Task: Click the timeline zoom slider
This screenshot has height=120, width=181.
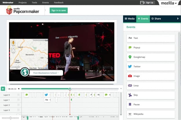Action: [10, 118]
